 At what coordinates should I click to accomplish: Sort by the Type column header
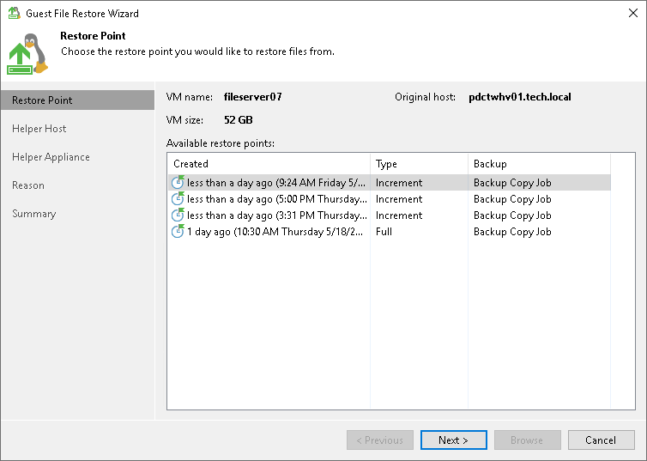pos(419,164)
